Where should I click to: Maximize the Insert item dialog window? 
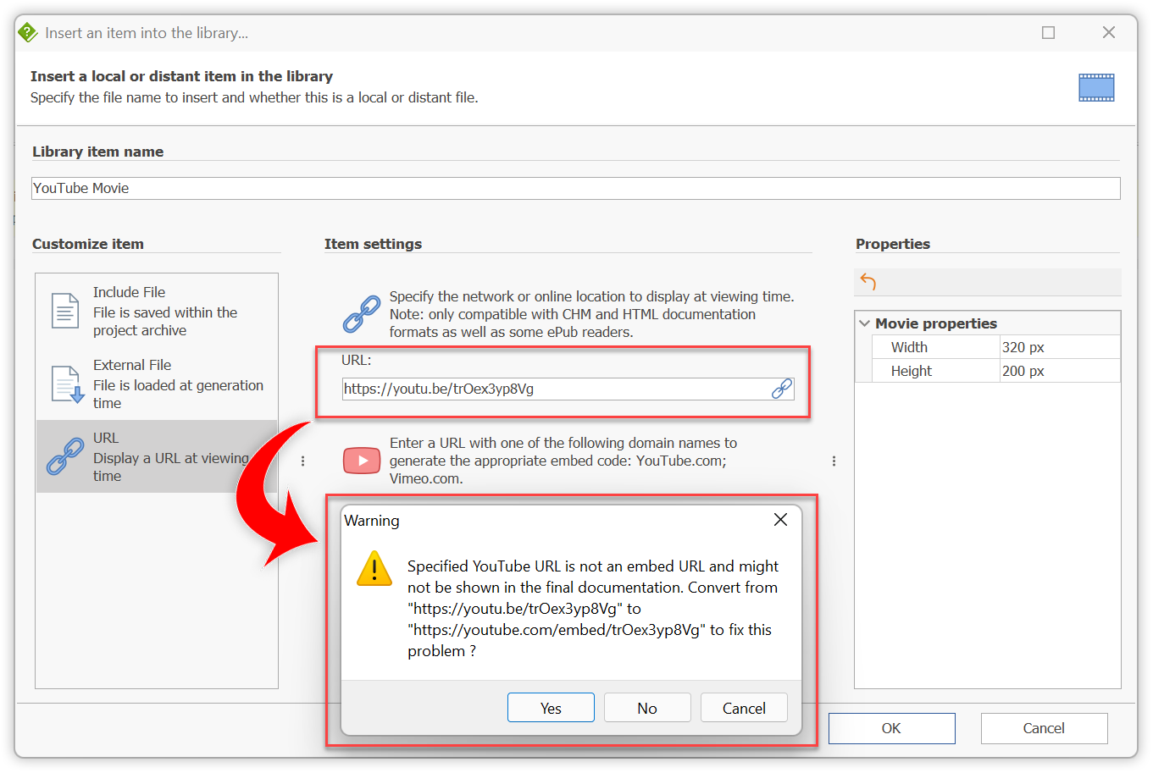tap(1048, 33)
